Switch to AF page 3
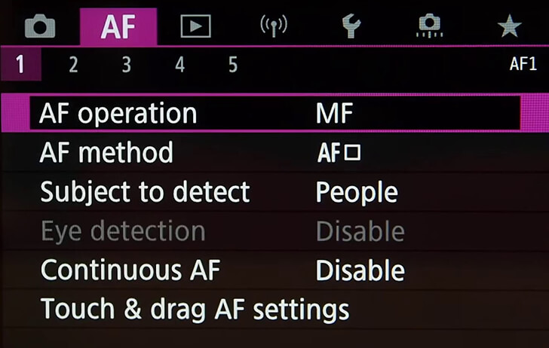549x348 pixels. click(x=126, y=65)
